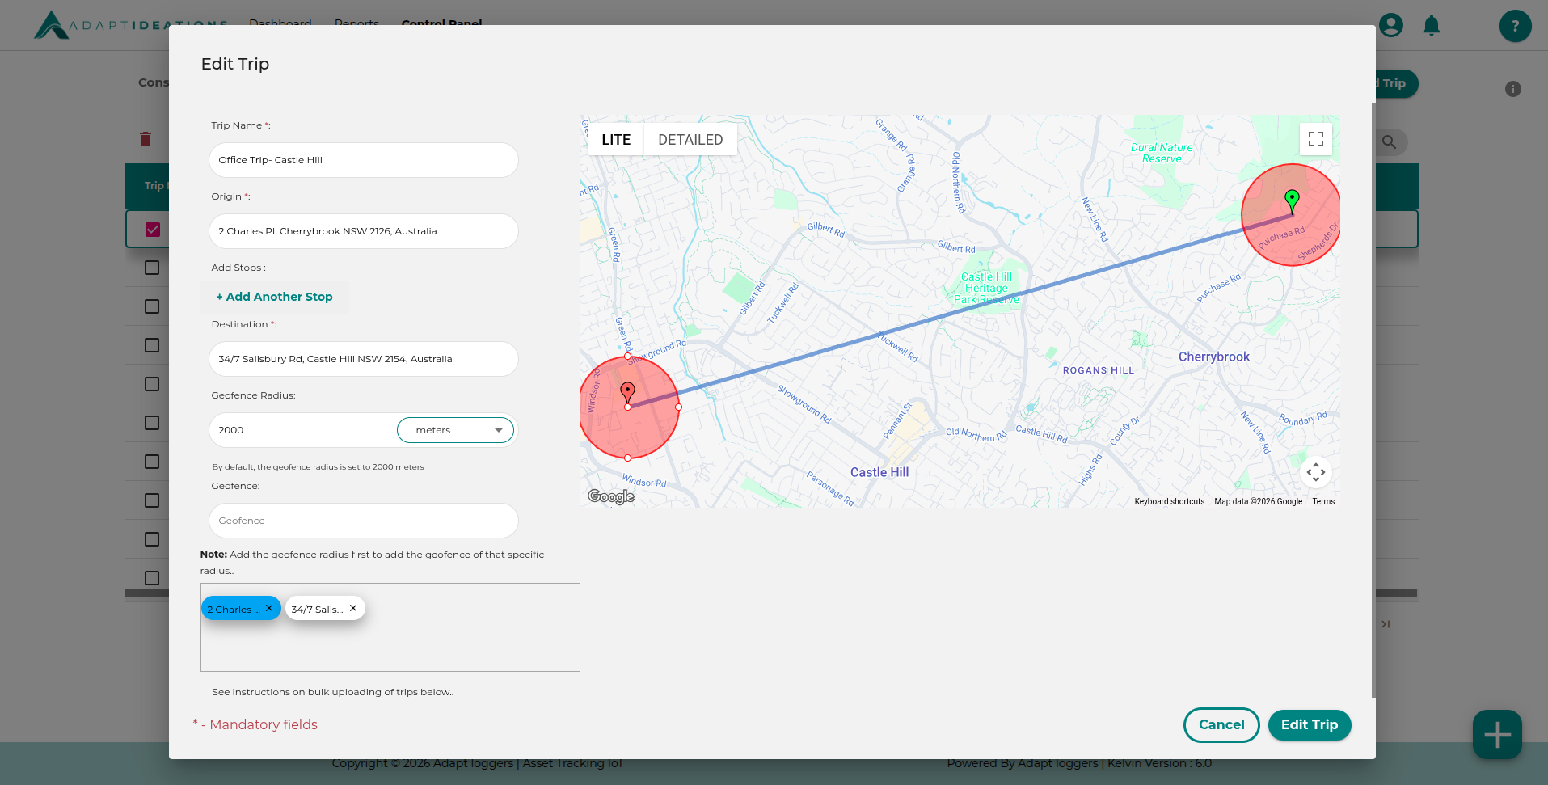1548x785 pixels.
Task: Remove the '34/7 Salis' geofence chip
Action: (353, 609)
